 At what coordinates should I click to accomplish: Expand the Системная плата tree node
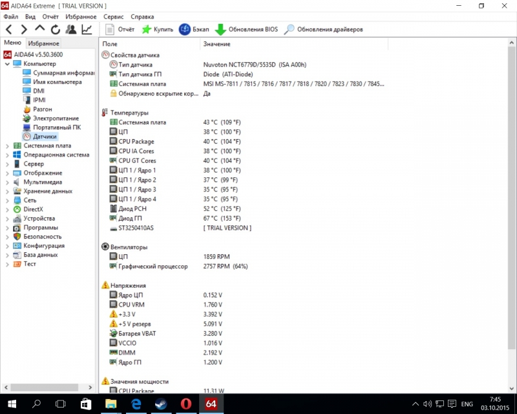coord(7,146)
